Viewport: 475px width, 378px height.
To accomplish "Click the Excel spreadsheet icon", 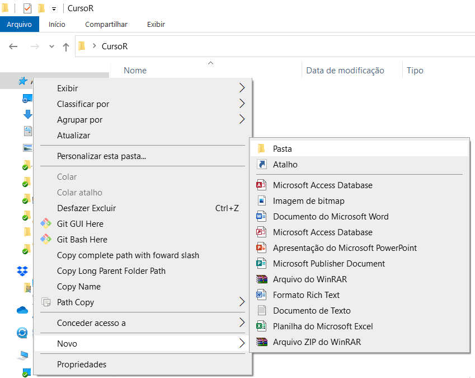I will click(x=261, y=326).
